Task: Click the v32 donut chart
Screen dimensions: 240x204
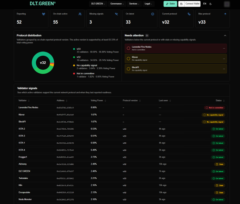Action: 43,63
